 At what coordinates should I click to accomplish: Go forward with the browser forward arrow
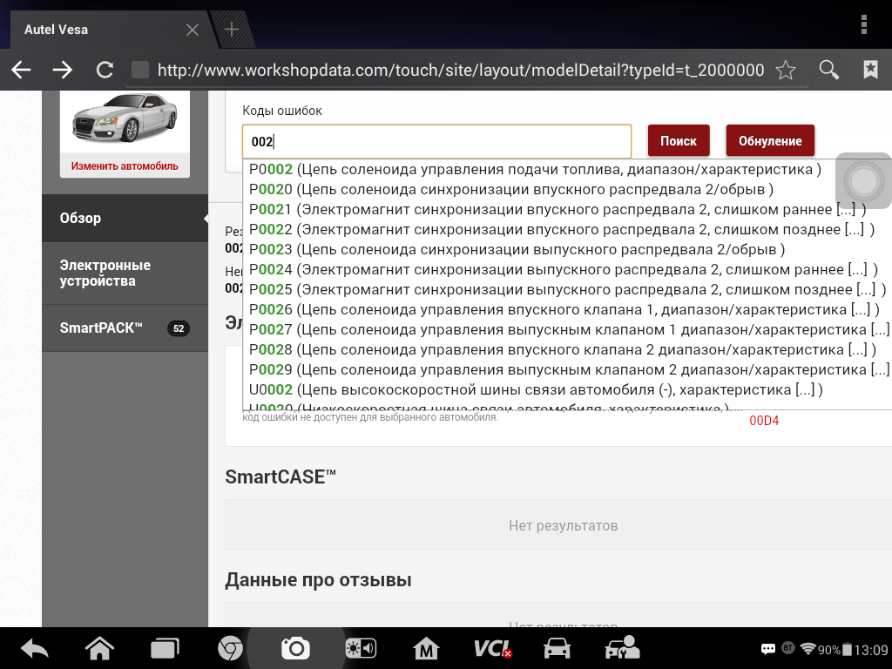(63, 70)
